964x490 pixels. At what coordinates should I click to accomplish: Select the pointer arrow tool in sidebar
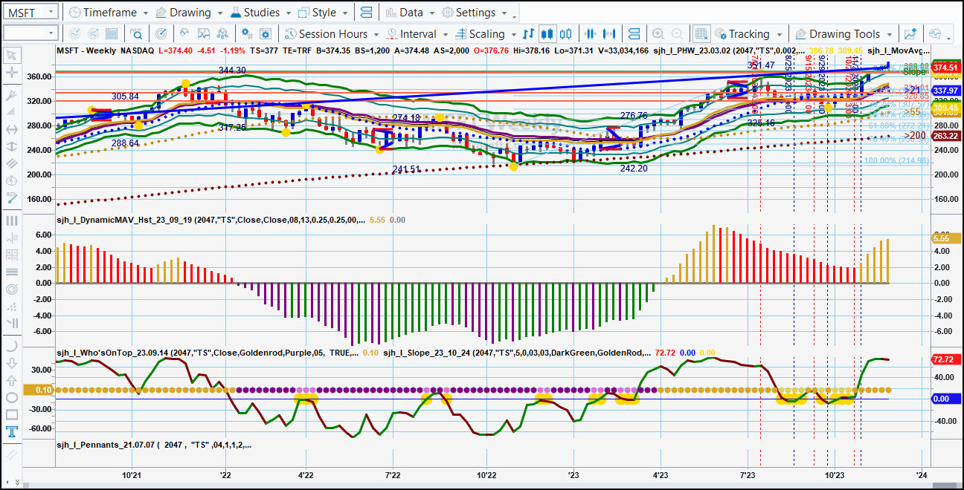click(11, 54)
